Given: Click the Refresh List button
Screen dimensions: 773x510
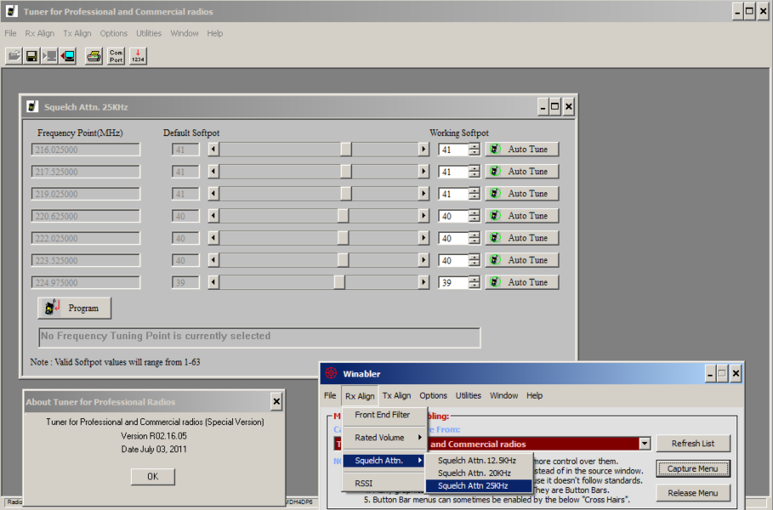Looking at the screenshot, I should [x=692, y=444].
